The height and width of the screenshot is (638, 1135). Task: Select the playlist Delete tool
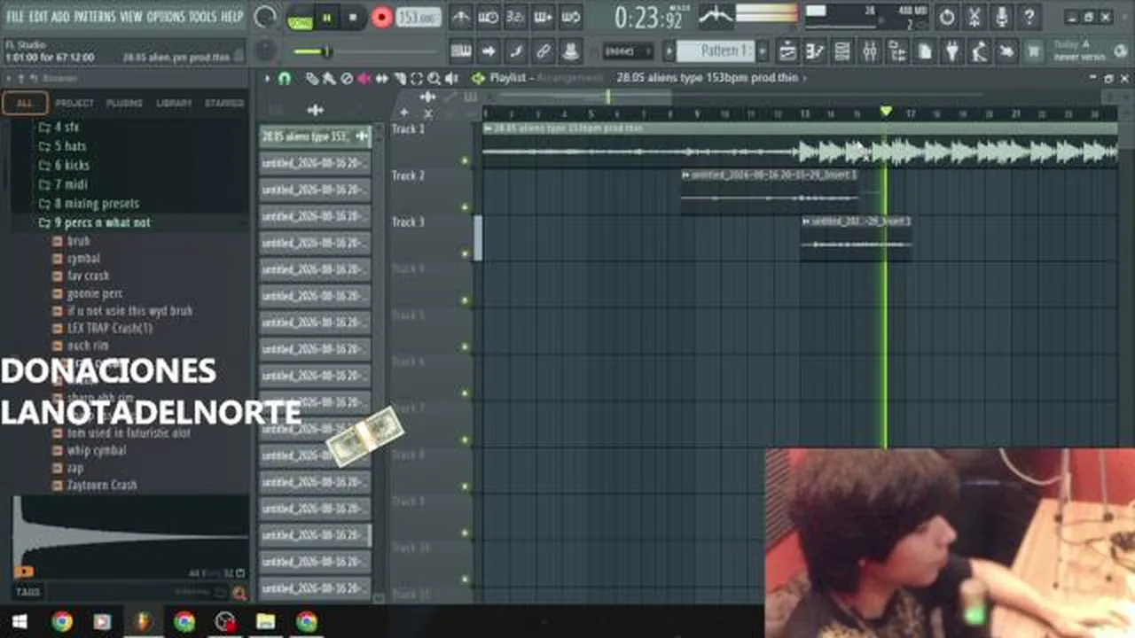tap(347, 79)
